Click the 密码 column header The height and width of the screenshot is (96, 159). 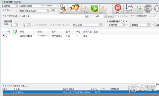[39, 32]
